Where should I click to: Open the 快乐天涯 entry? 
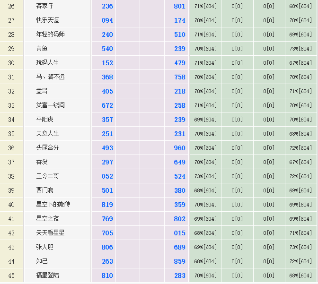48,20
